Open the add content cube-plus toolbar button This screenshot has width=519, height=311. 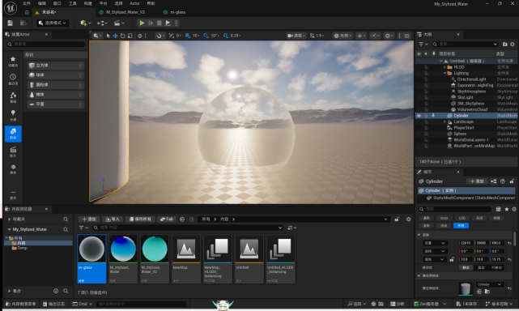point(85,23)
